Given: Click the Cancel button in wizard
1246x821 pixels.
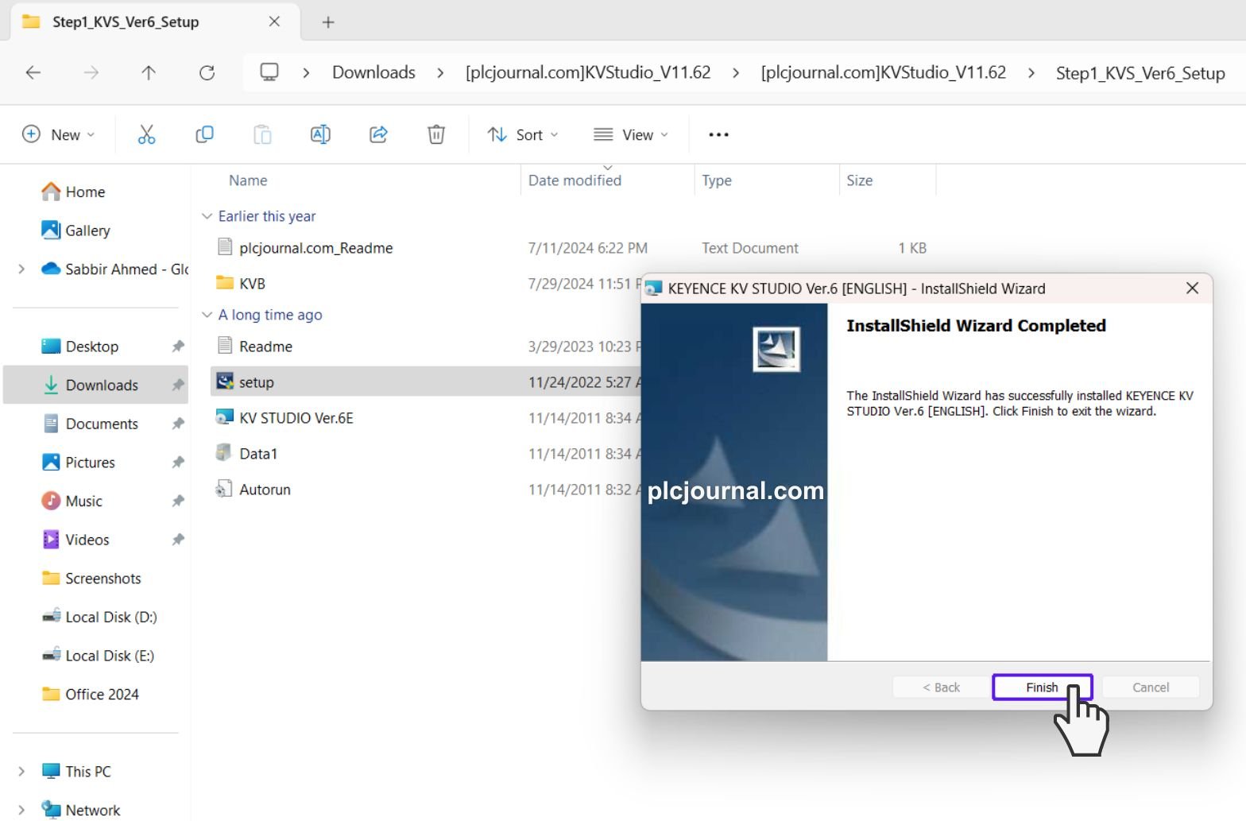Looking at the screenshot, I should (x=1150, y=687).
